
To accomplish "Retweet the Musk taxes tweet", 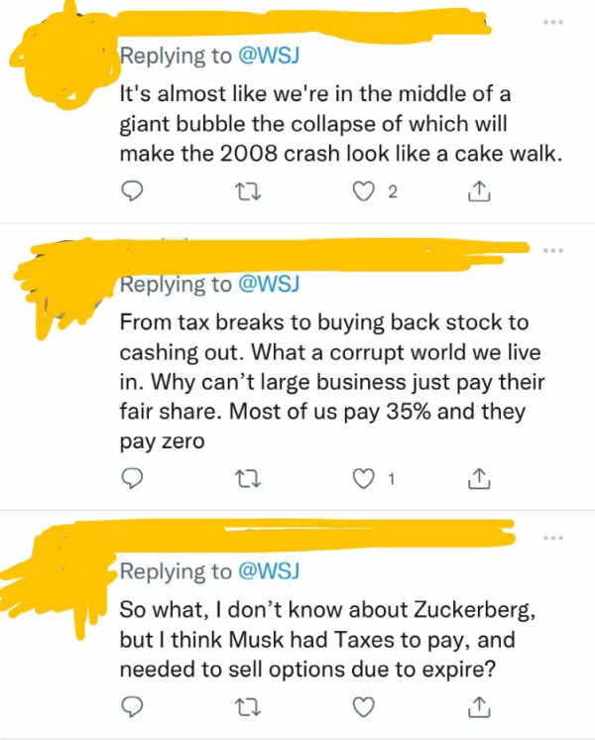I will coord(253,705).
